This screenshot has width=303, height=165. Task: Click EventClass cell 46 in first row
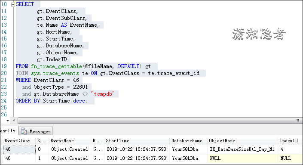pyautogui.click(x=19, y=149)
